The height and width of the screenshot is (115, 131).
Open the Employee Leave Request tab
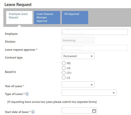[19, 17]
